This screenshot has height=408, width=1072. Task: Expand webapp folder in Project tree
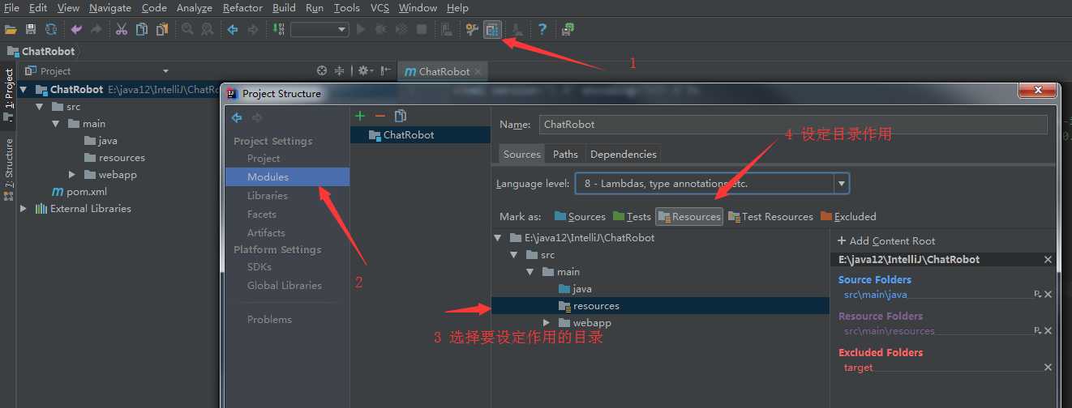[71, 175]
